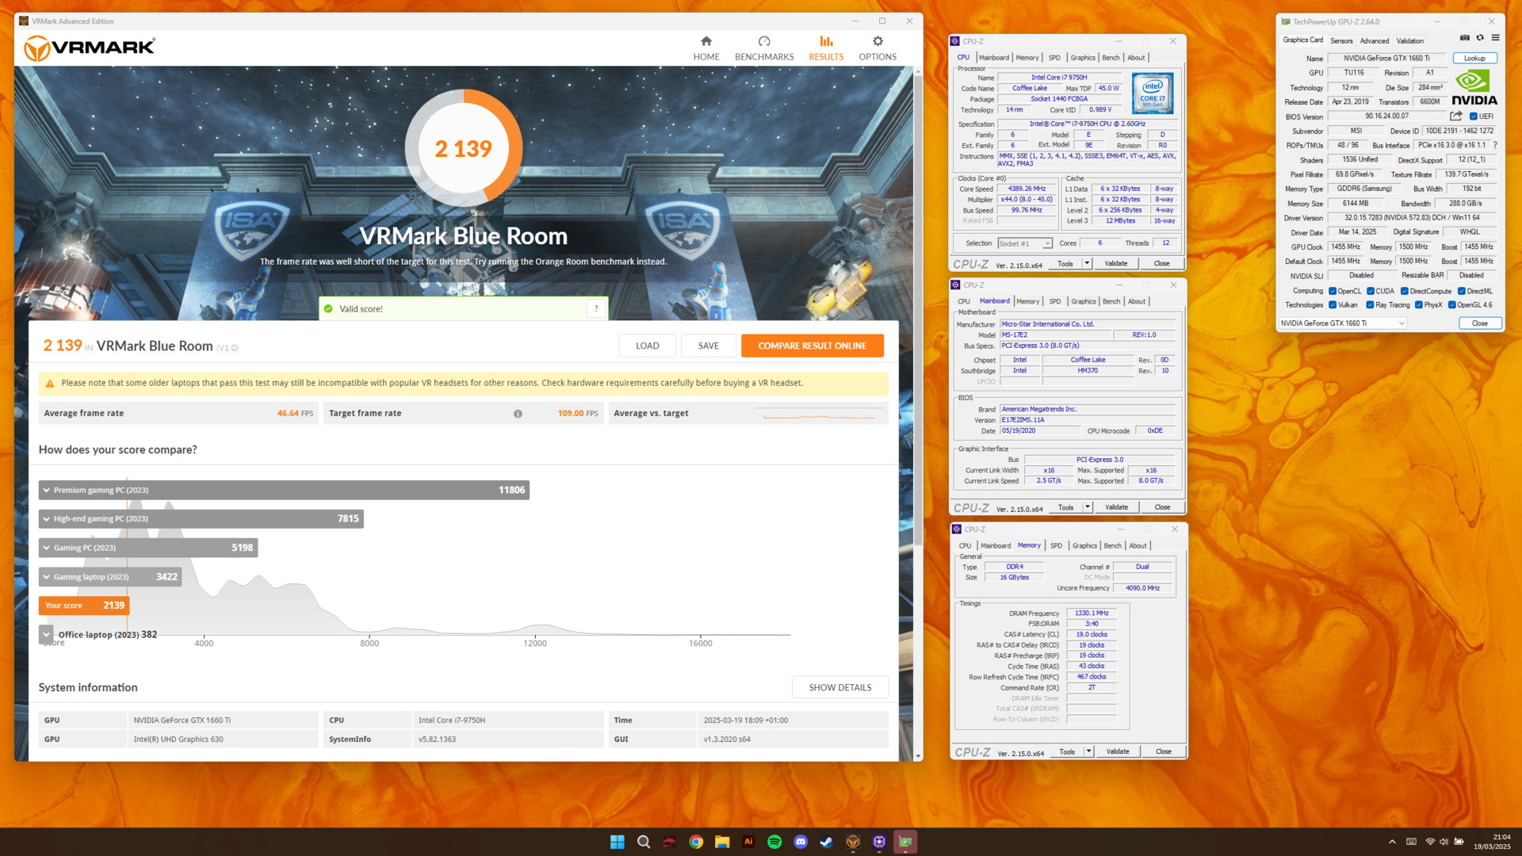Go to the BENCHMARKS section

coord(763,48)
